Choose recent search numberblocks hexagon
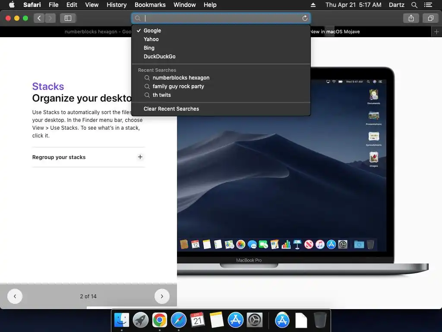Viewport: 442px width, 332px height. click(x=221, y=78)
